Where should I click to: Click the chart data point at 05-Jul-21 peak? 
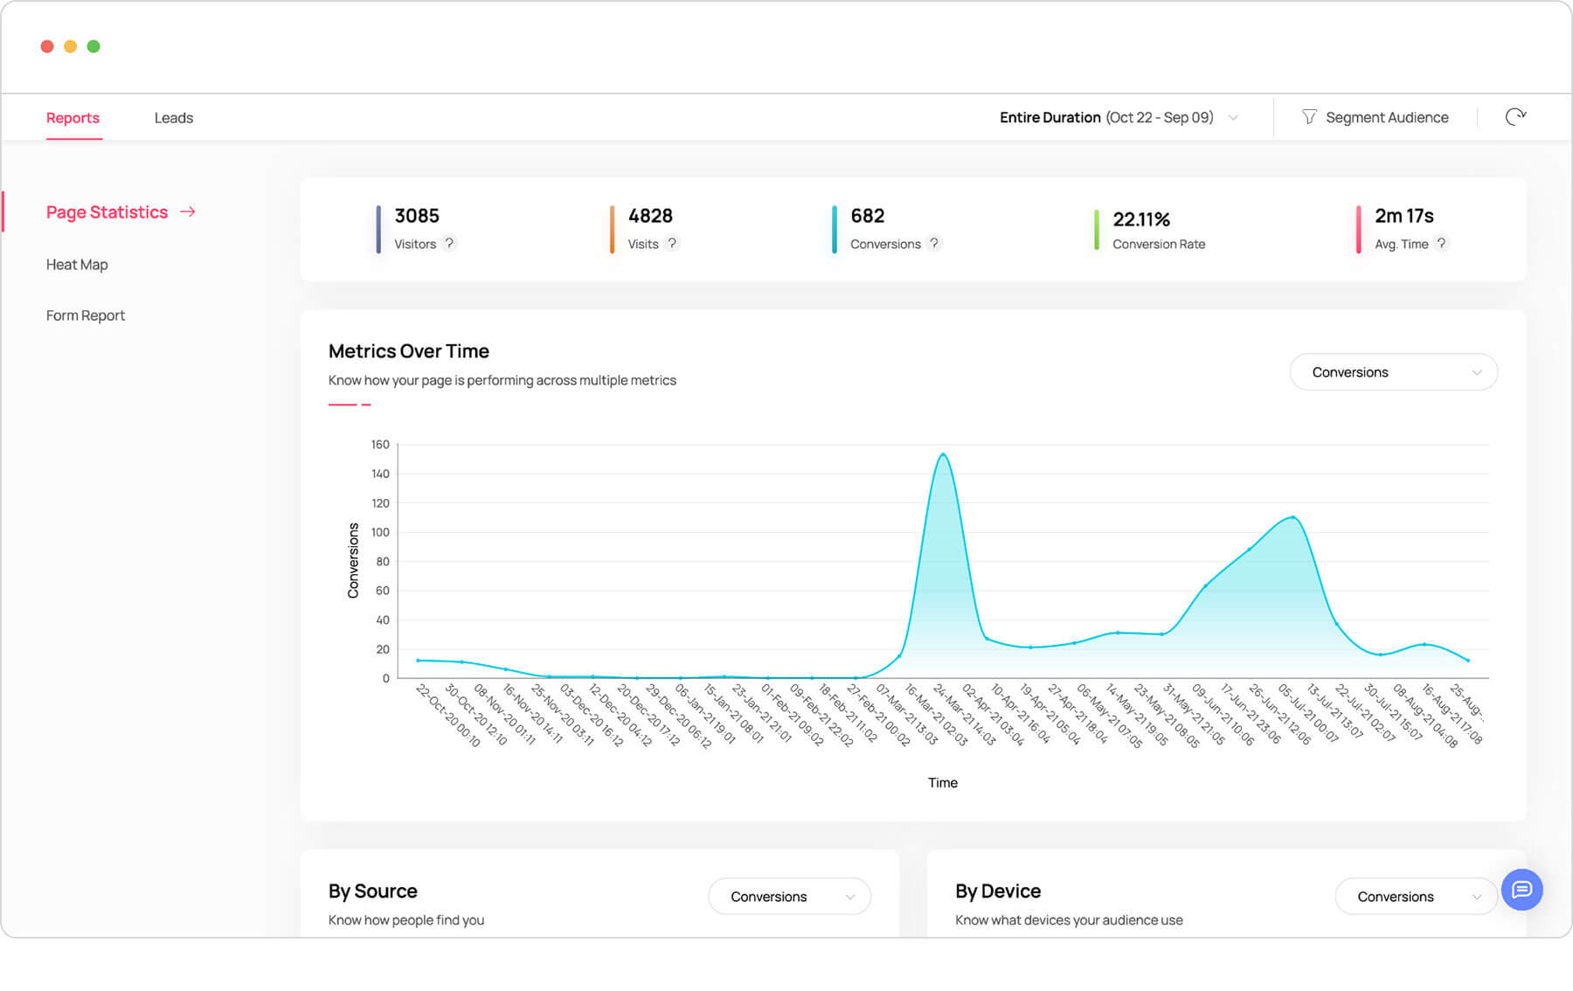(1292, 517)
